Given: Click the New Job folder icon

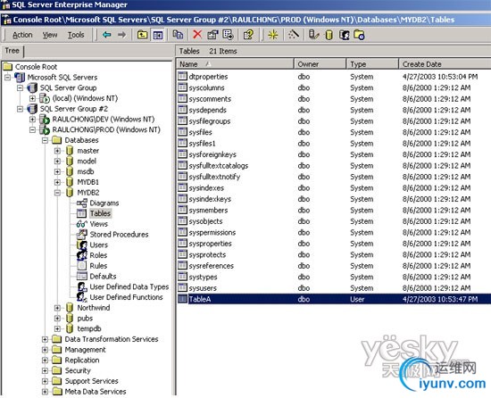Looking at the screenshot, I should [x=359, y=35].
